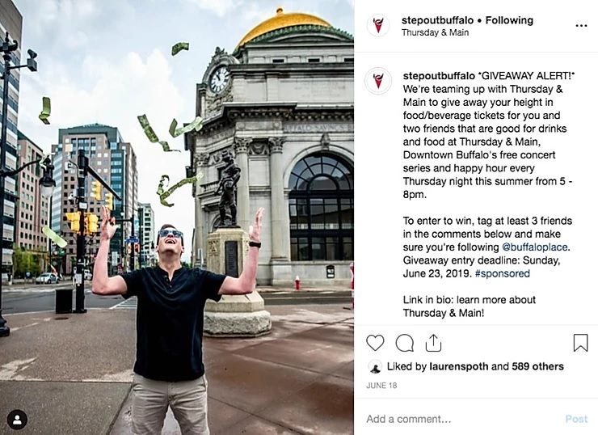Open laurenspoth's profile from likes line

tap(459, 367)
